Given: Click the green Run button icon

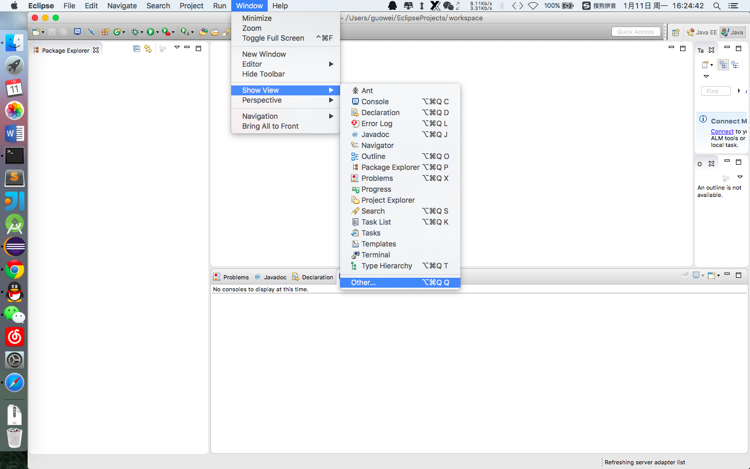Looking at the screenshot, I should [x=151, y=32].
